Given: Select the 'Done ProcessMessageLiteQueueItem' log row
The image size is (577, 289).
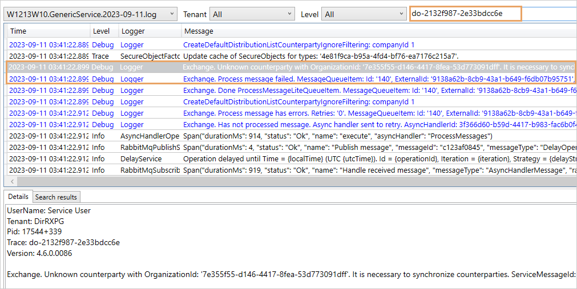Looking at the screenshot, I should click(x=285, y=90).
